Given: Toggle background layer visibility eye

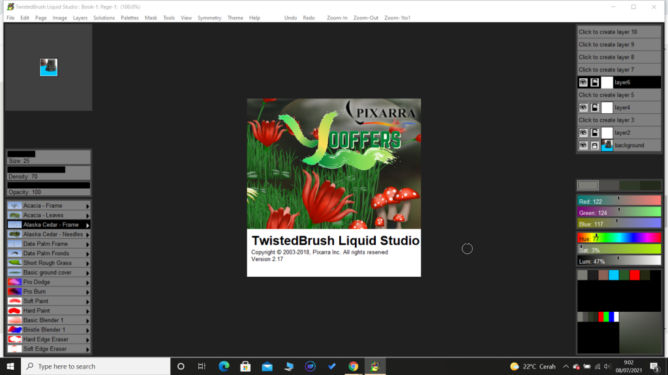Looking at the screenshot, I should pos(583,145).
